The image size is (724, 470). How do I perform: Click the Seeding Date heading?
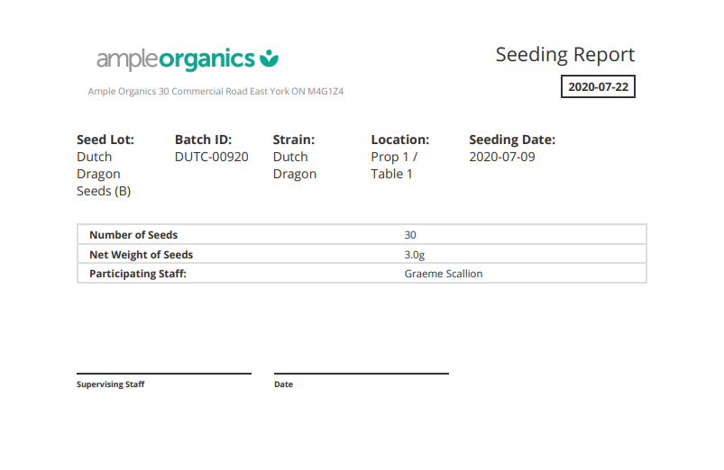(512, 140)
